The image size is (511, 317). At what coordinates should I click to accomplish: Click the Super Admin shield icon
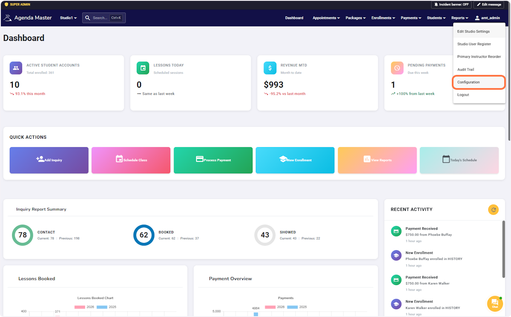pyautogui.click(x=6, y=4)
